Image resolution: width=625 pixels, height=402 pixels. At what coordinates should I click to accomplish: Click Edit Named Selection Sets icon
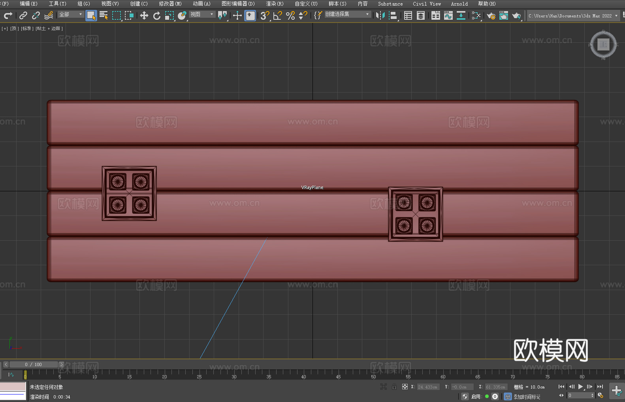click(318, 15)
